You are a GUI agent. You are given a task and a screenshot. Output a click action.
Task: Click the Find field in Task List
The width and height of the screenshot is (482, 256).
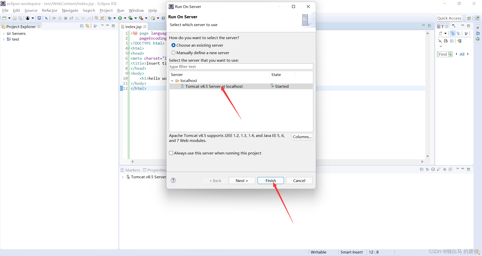[445, 54]
